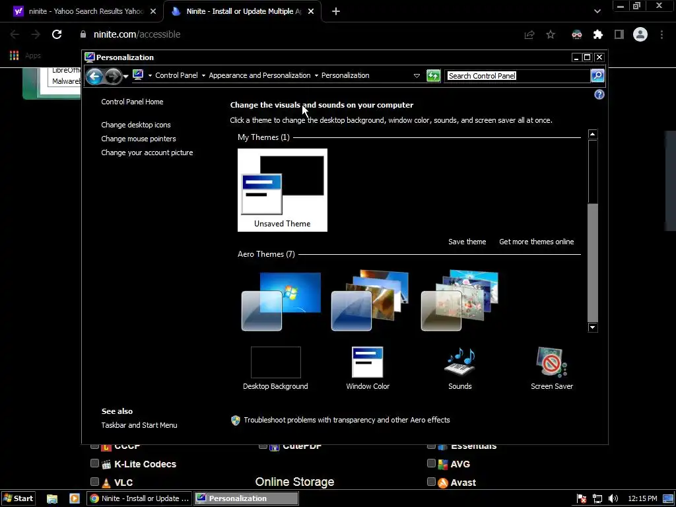The height and width of the screenshot is (507, 676).
Task: Open the address bar history dropdown
Action: [x=417, y=76]
